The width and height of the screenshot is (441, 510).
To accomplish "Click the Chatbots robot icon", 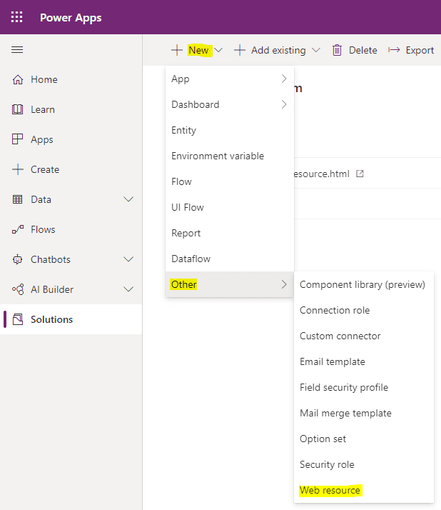I will click(18, 259).
